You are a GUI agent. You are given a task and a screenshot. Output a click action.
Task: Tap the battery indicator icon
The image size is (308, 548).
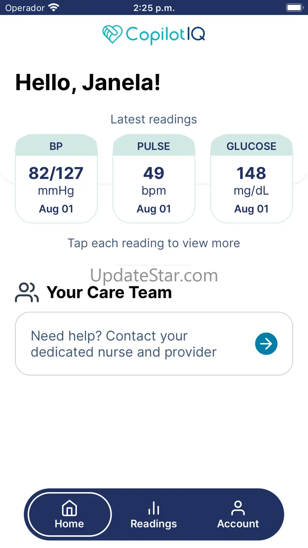(294, 8)
